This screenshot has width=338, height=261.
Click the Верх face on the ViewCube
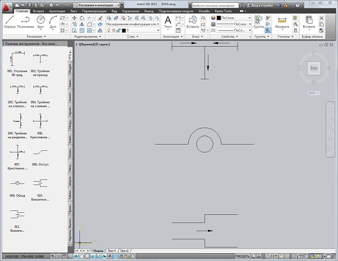(313, 68)
